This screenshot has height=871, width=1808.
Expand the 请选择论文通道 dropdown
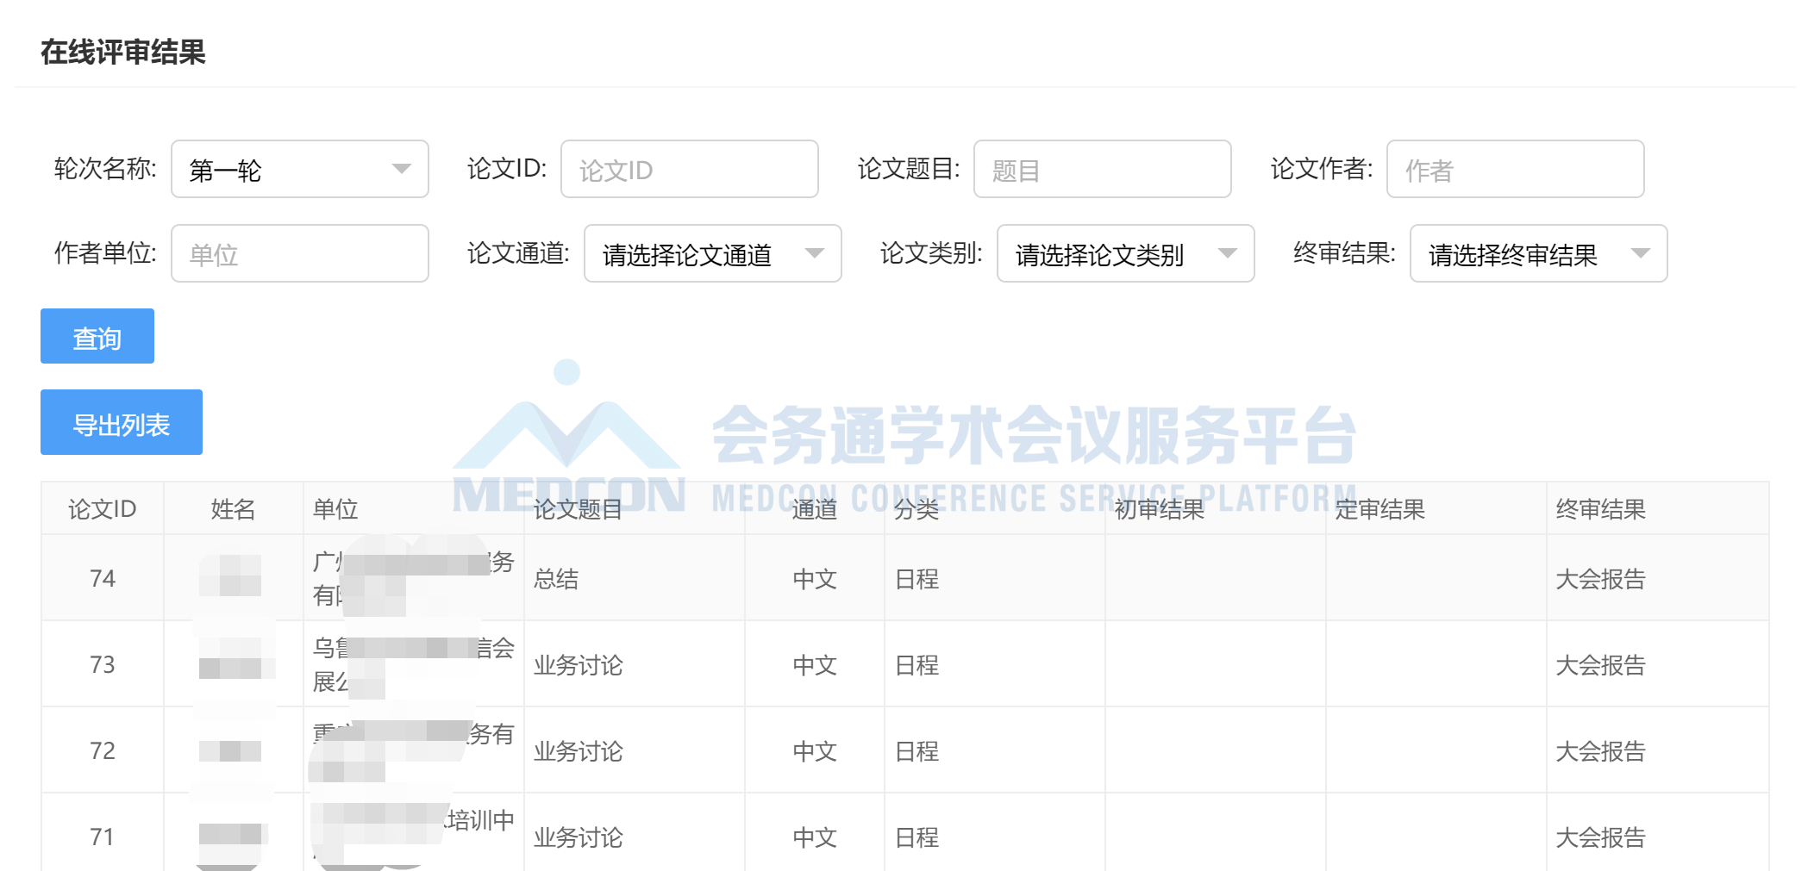tap(712, 253)
